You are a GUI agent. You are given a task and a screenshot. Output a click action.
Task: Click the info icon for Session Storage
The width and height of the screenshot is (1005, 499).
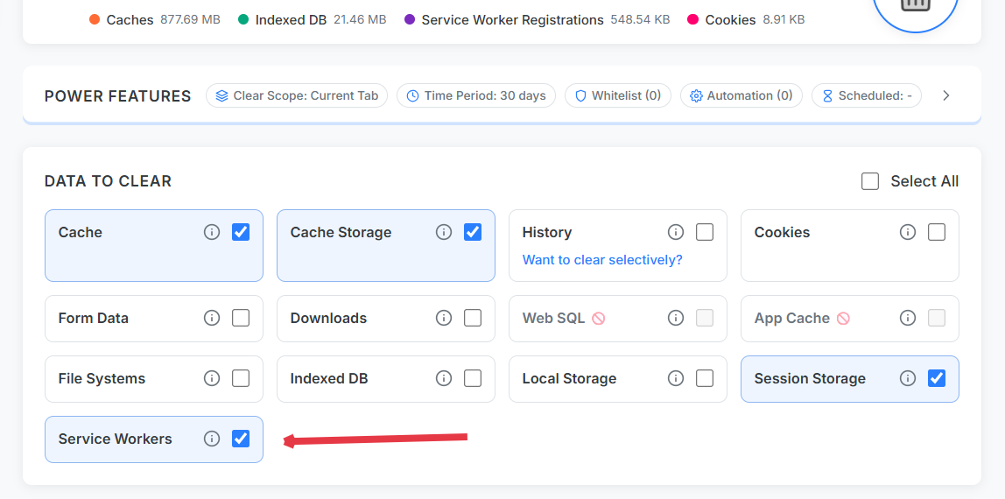pos(908,378)
